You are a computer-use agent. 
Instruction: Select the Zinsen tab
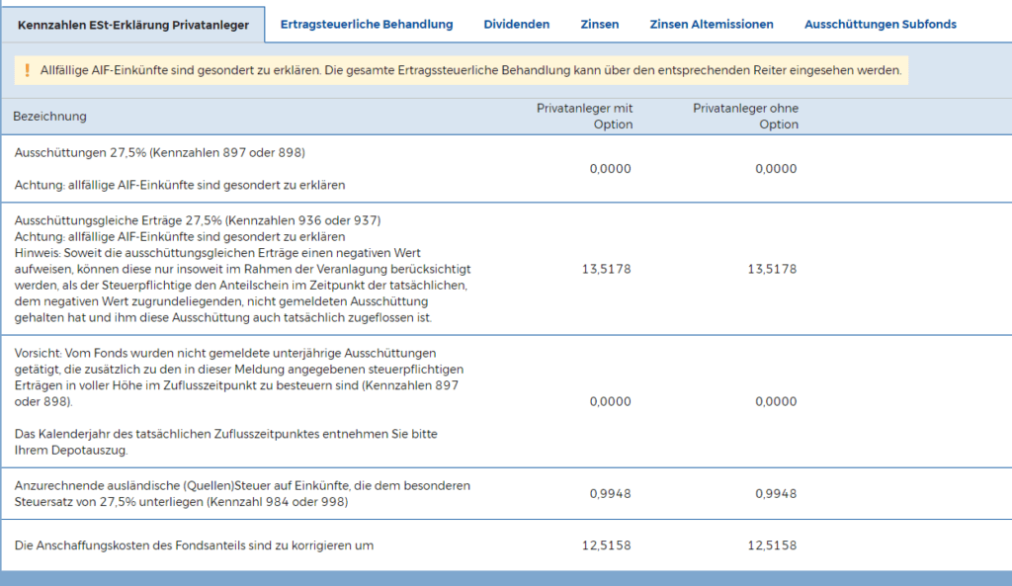click(600, 24)
